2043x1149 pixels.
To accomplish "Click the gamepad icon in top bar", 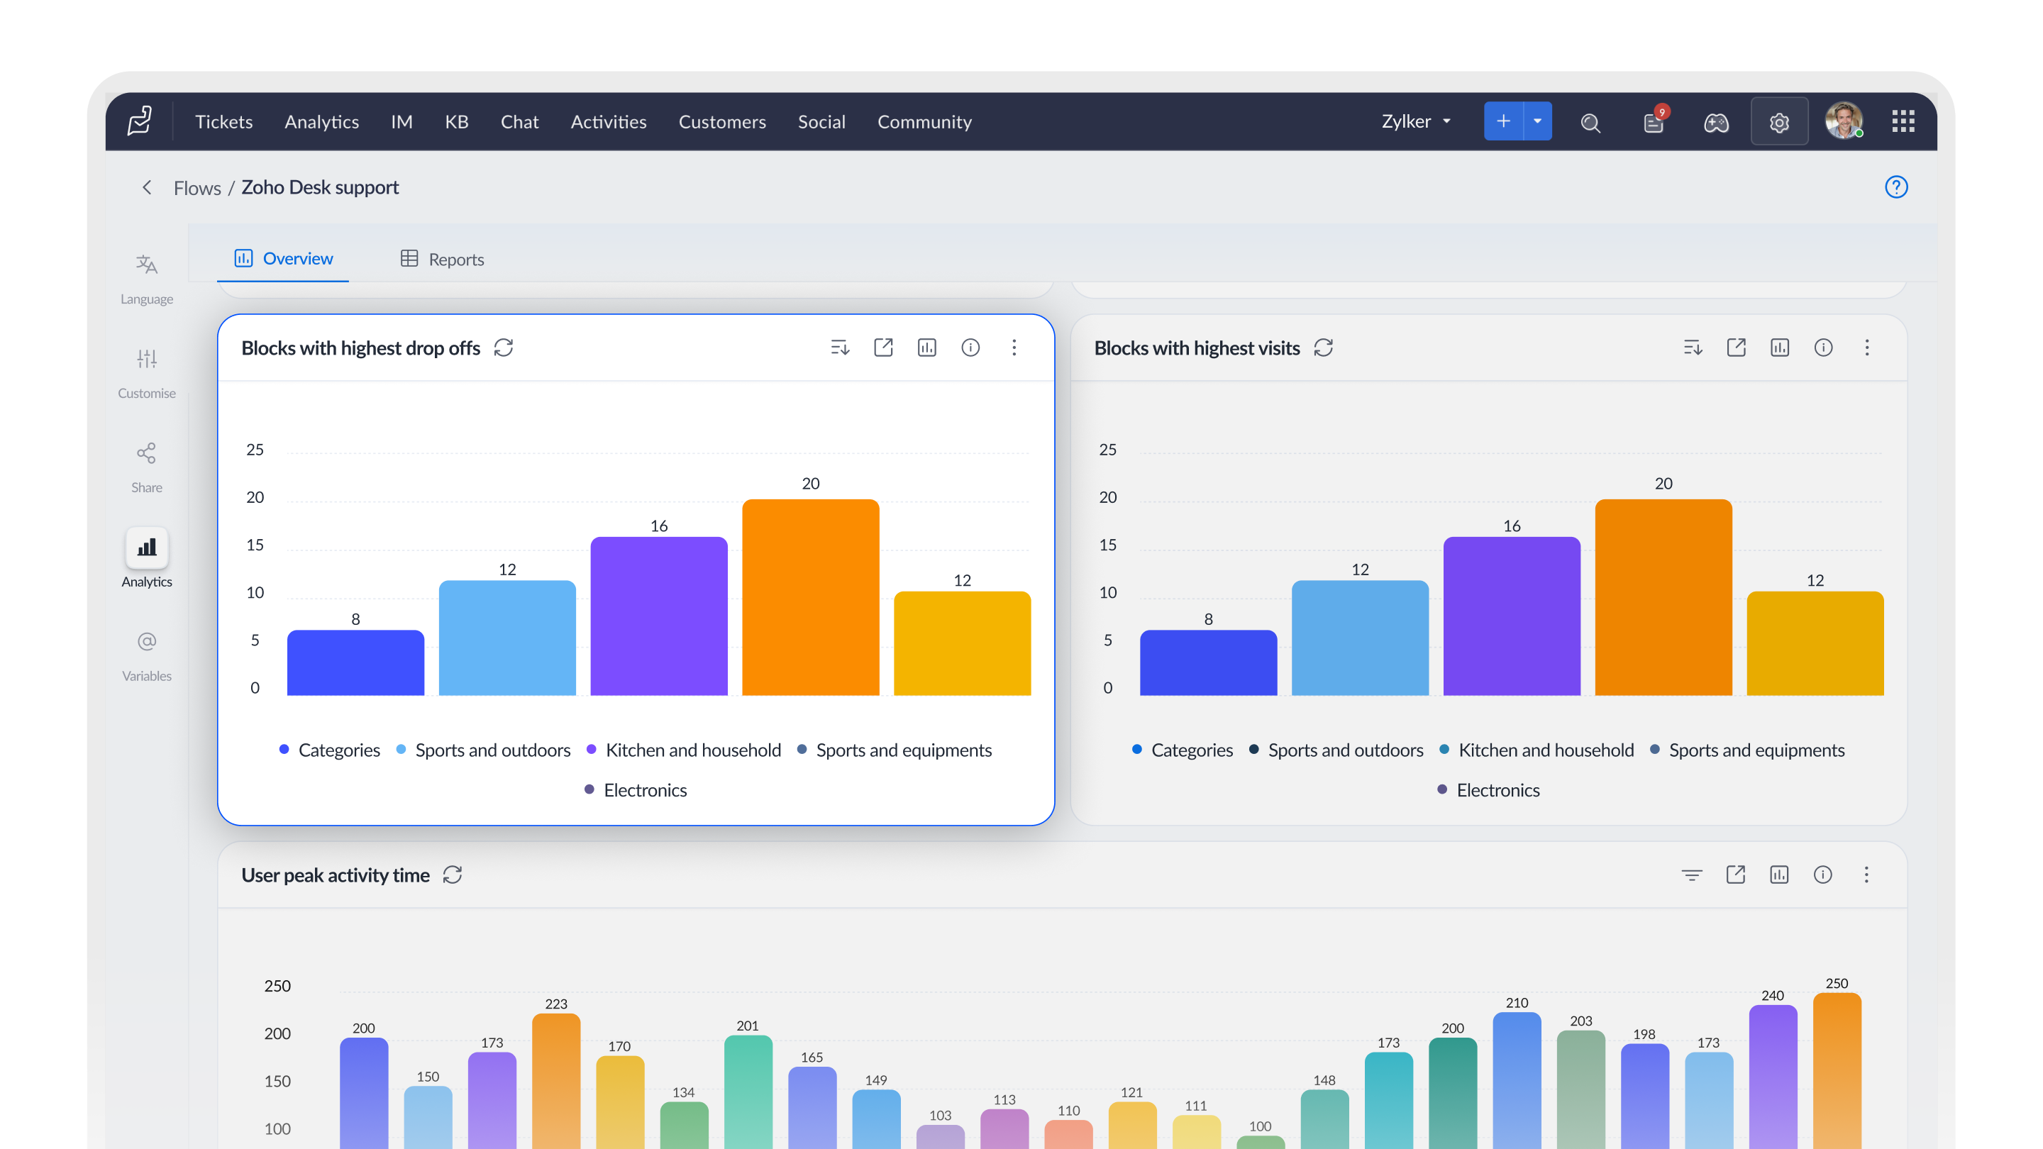I will click(1716, 122).
